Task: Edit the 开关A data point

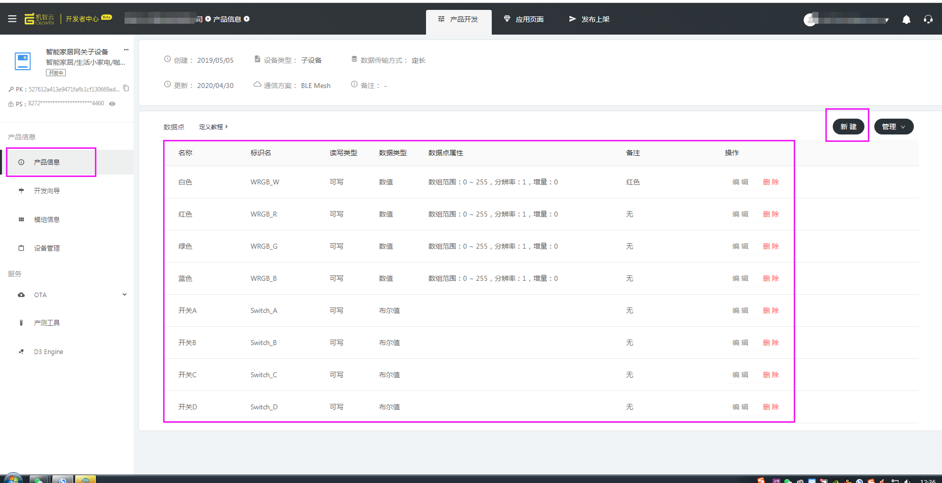Action: tap(740, 310)
